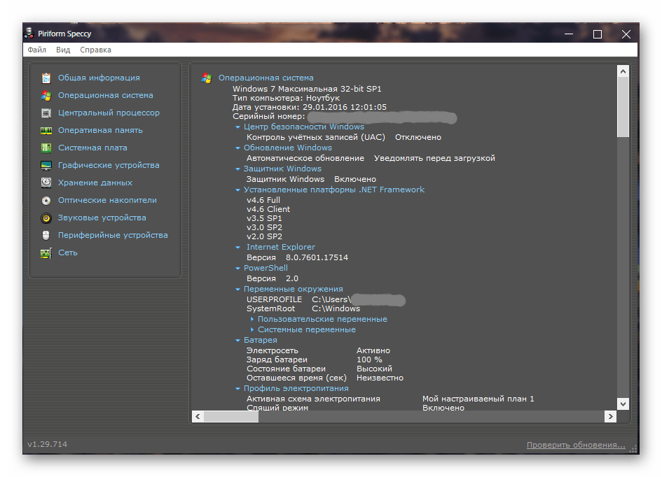Viewport: 662px width, 477px height.
Task: Click the SystemRoot C:\Windows row
Action: point(303,309)
